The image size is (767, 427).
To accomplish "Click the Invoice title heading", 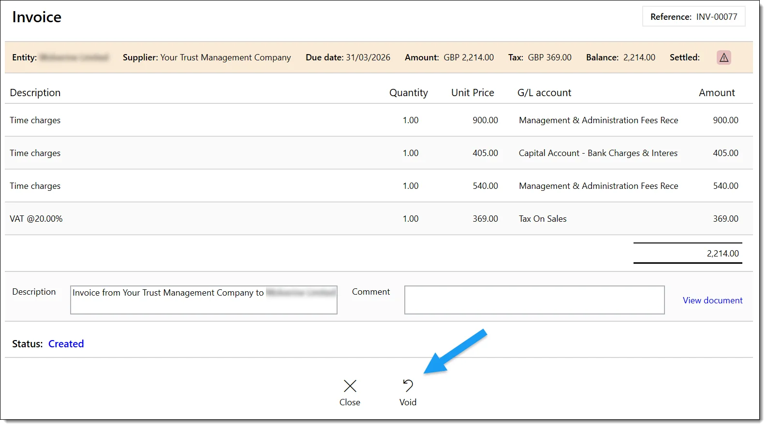I will tap(37, 17).
